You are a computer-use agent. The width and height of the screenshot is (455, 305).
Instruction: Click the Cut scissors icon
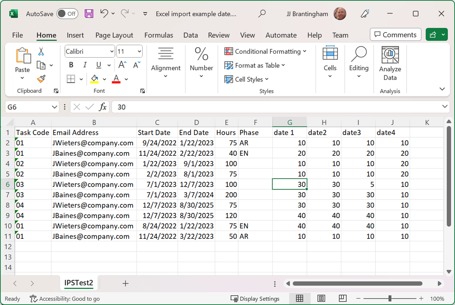41,52
